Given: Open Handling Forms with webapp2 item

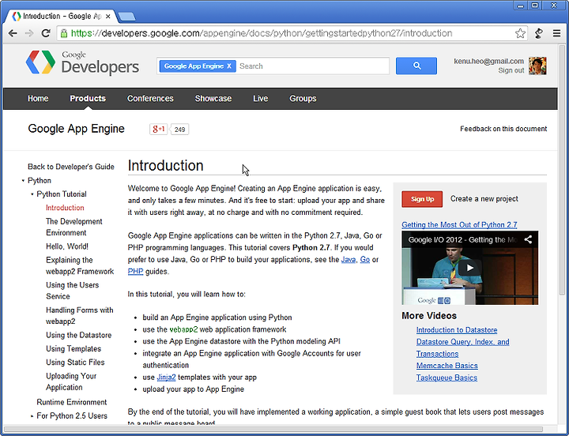Looking at the screenshot, I should tap(80, 316).
